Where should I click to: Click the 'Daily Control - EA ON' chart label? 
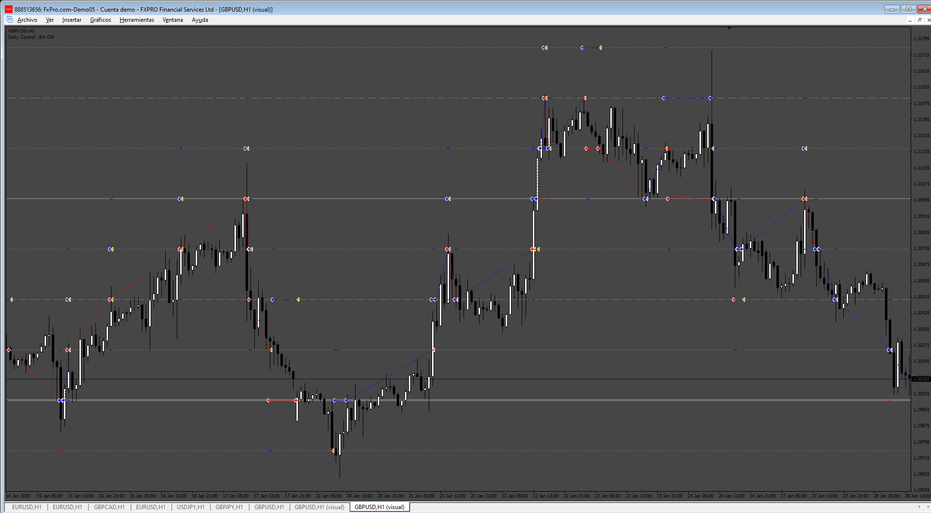coord(31,37)
